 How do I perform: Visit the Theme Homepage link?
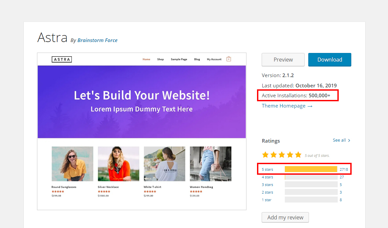pyautogui.click(x=287, y=106)
